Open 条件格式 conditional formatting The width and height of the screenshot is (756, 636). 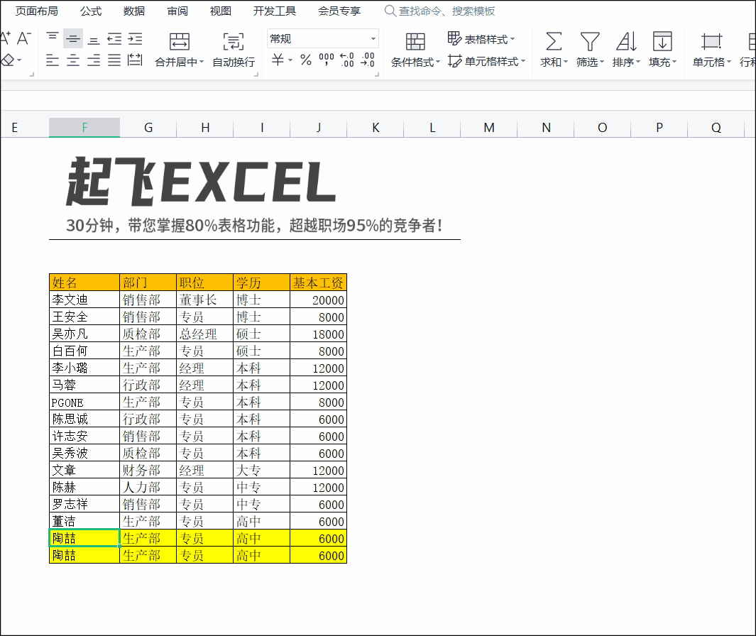coord(415,49)
